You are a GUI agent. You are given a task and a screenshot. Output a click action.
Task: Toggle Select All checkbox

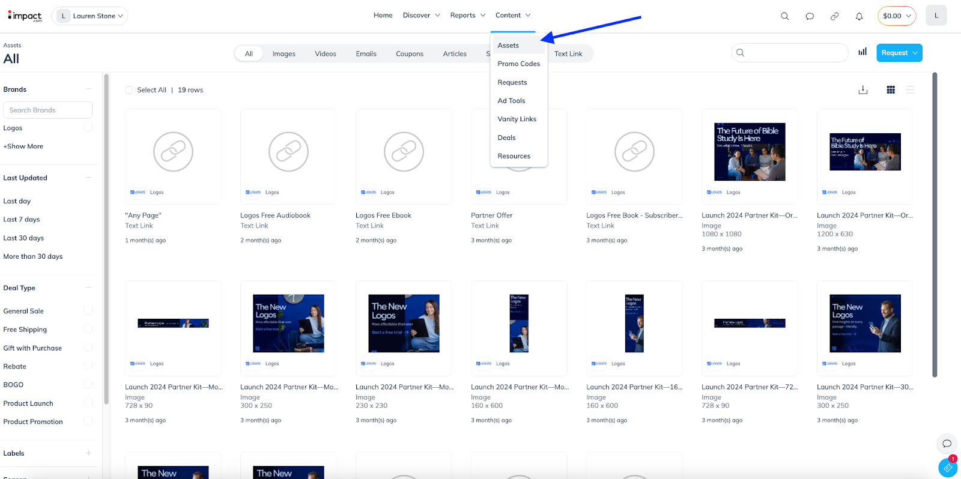tap(129, 90)
